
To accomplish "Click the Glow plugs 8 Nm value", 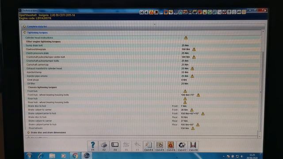I will pyautogui.click(x=184, y=80).
